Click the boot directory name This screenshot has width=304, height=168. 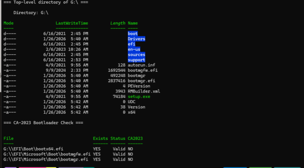coord(133,33)
